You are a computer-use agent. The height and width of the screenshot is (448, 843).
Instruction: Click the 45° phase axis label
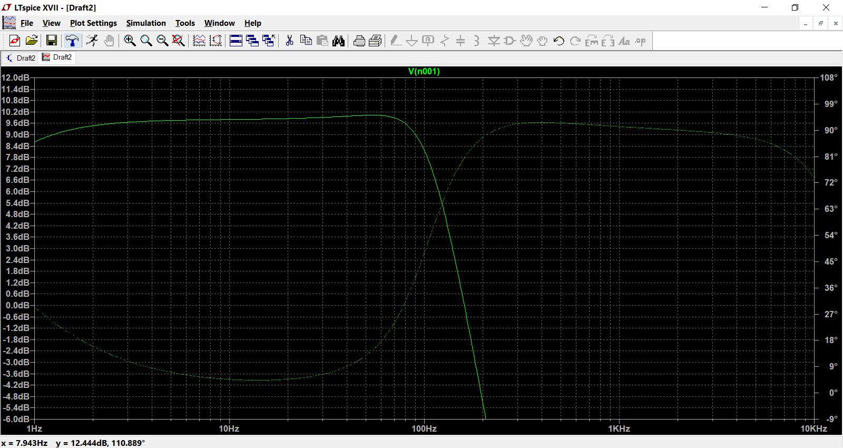coord(831,261)
